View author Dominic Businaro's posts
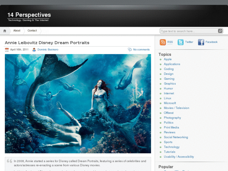This screenshot has width=228, height=171. (48, 50)
